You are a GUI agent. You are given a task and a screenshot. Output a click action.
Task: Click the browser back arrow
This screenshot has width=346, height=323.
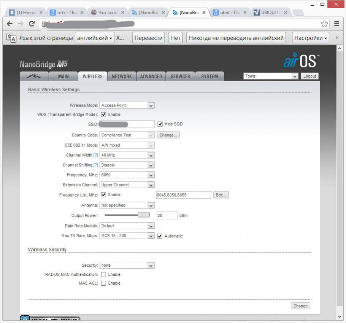coord(10,24)
